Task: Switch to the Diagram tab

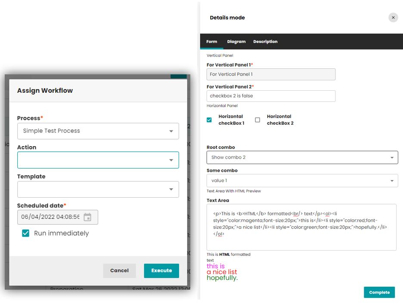Action: (236, 42)
